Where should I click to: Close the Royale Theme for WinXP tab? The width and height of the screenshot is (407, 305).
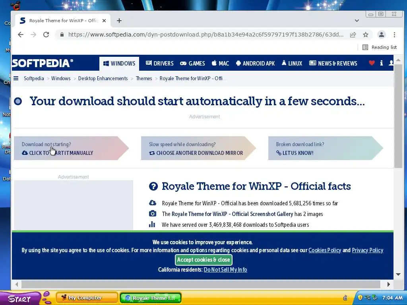pos(104,21)
